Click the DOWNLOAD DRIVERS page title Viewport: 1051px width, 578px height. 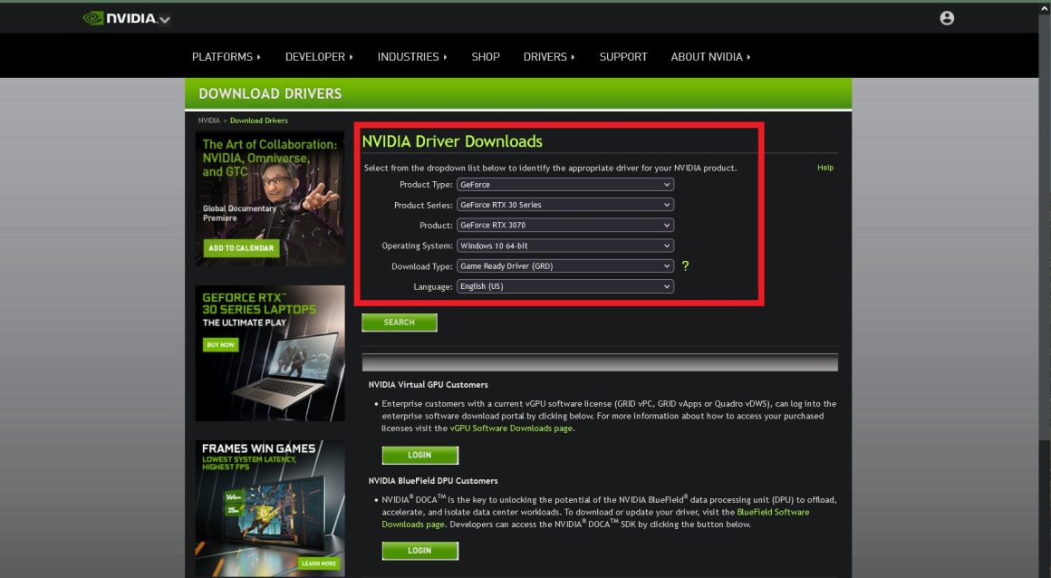coord(270,94)
